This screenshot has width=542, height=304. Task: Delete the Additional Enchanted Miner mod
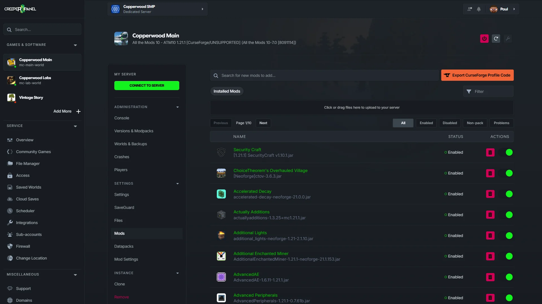(490, 256)
